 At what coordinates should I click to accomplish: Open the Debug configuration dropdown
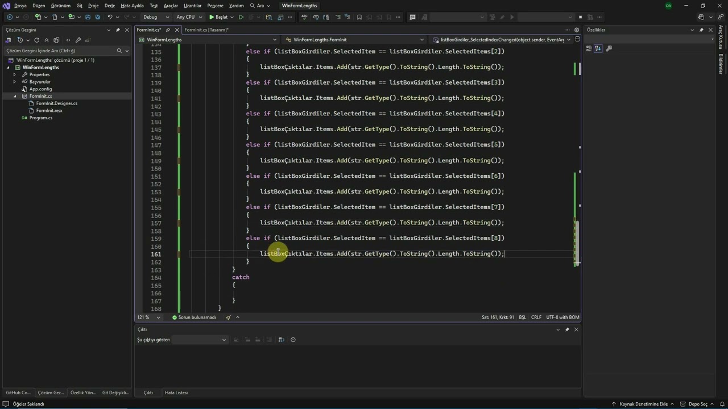click(156, 17)
